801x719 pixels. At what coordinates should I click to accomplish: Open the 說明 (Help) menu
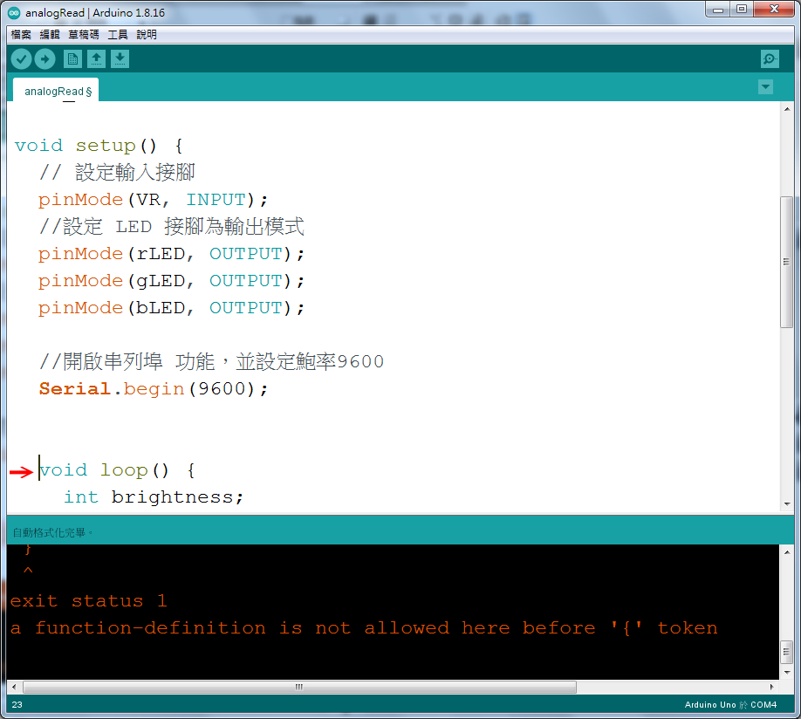click(147, 35)
